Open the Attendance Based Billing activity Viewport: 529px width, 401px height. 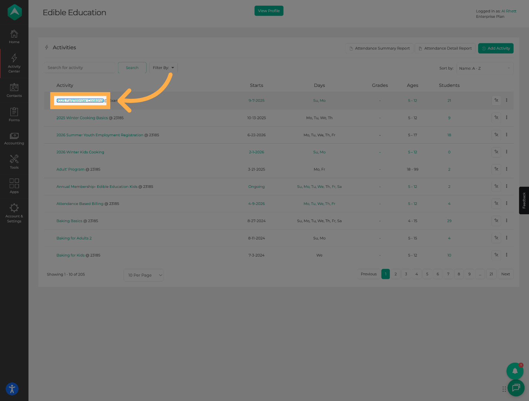pos(80,204)
